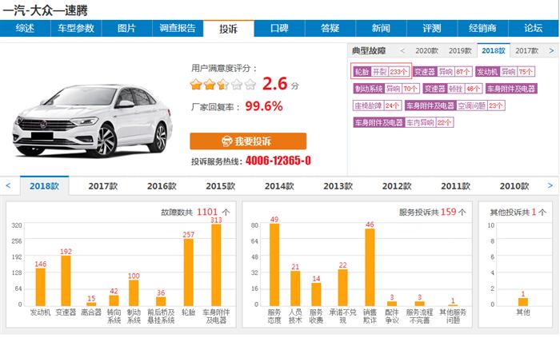Select the 2012款 year tab

[397, 185]
